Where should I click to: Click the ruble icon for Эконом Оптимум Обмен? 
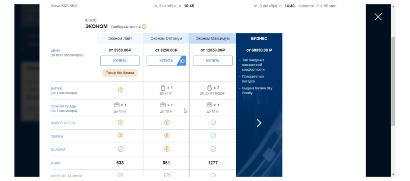point(167,136)
